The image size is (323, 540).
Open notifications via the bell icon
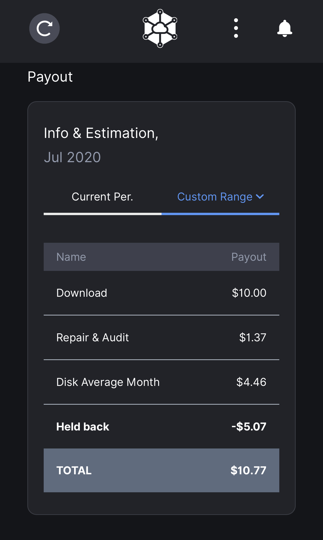tap(285, 28)
